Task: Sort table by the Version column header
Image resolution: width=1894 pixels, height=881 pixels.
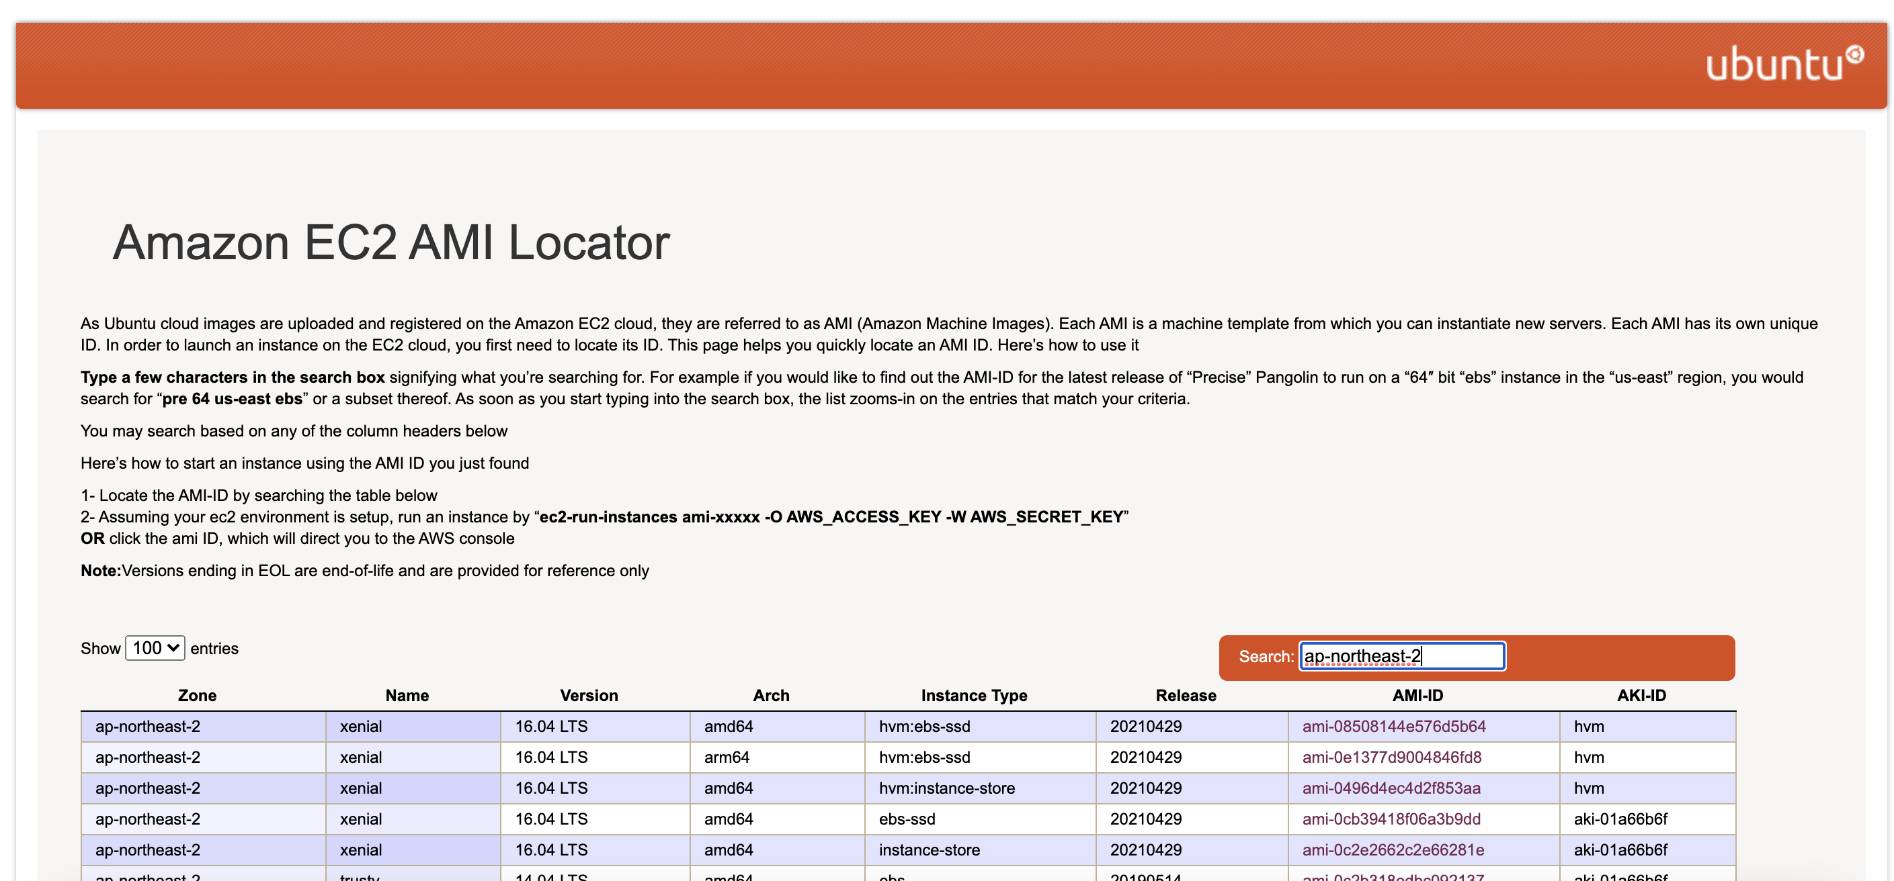Action: click(x=589, y=695)
